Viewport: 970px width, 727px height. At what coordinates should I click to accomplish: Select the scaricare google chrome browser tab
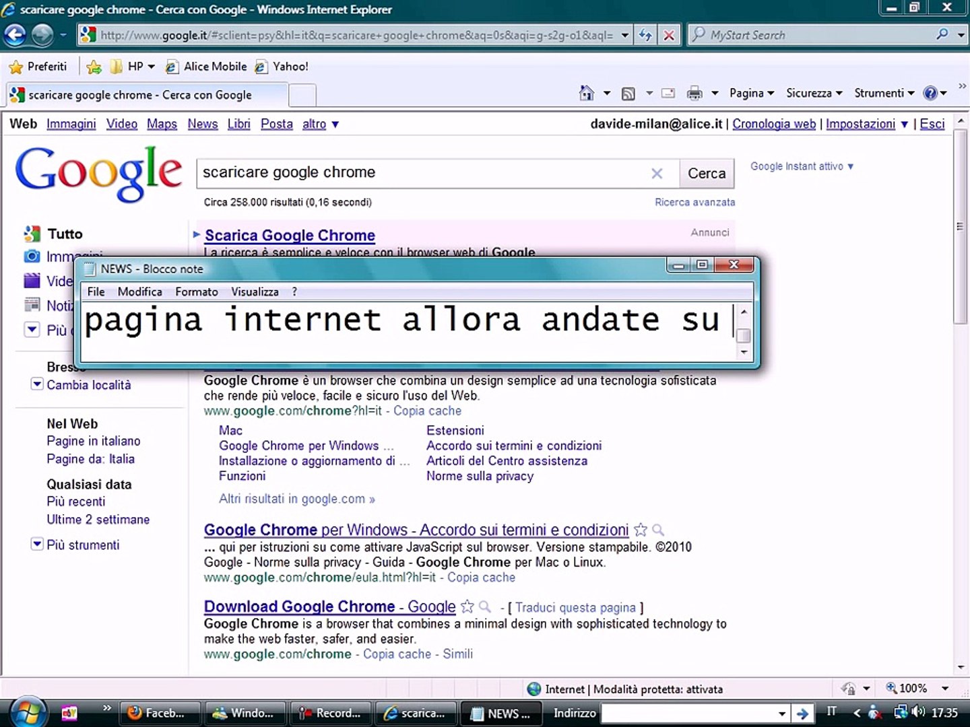(x=147, y=95)
